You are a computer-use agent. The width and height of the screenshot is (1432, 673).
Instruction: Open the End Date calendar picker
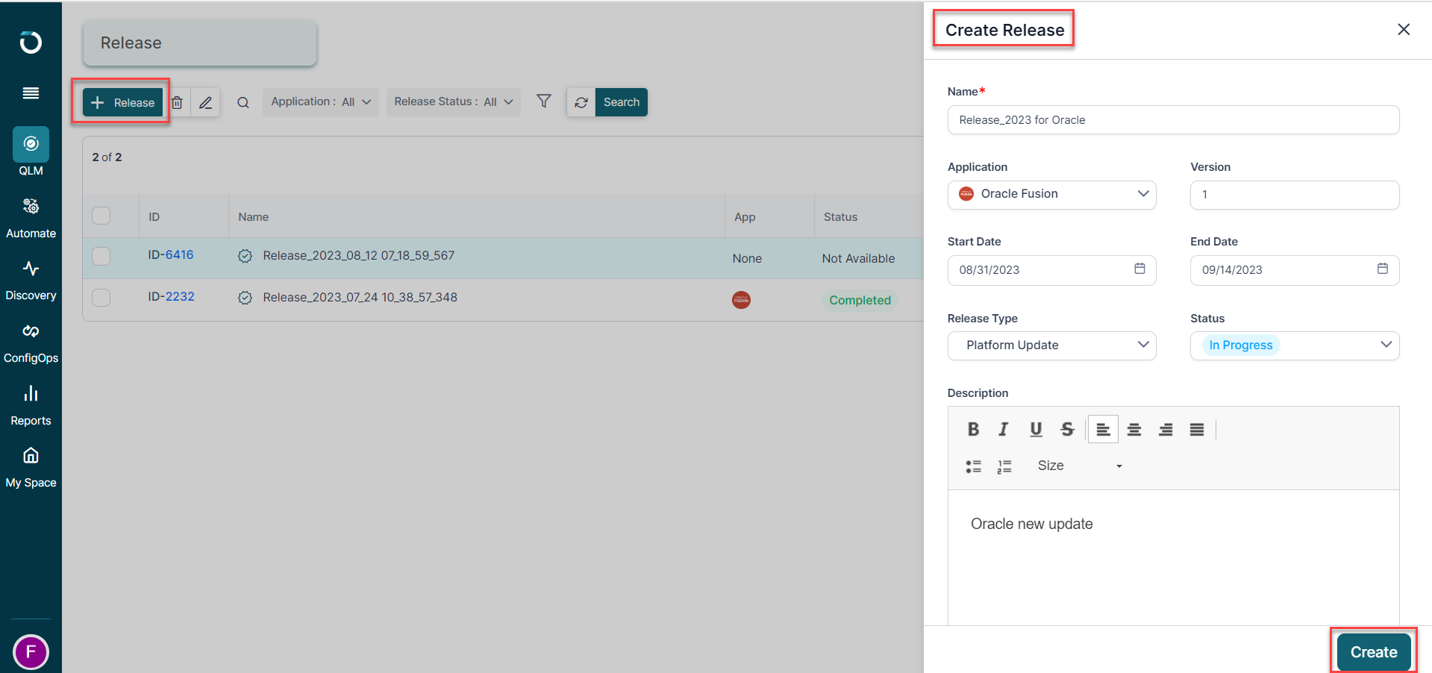[x=1382, y=269]
